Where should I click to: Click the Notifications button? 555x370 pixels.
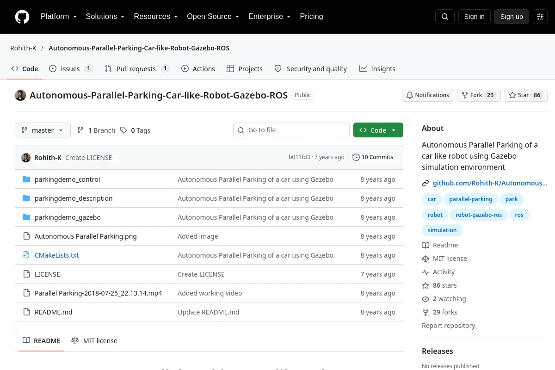point(428,95)
